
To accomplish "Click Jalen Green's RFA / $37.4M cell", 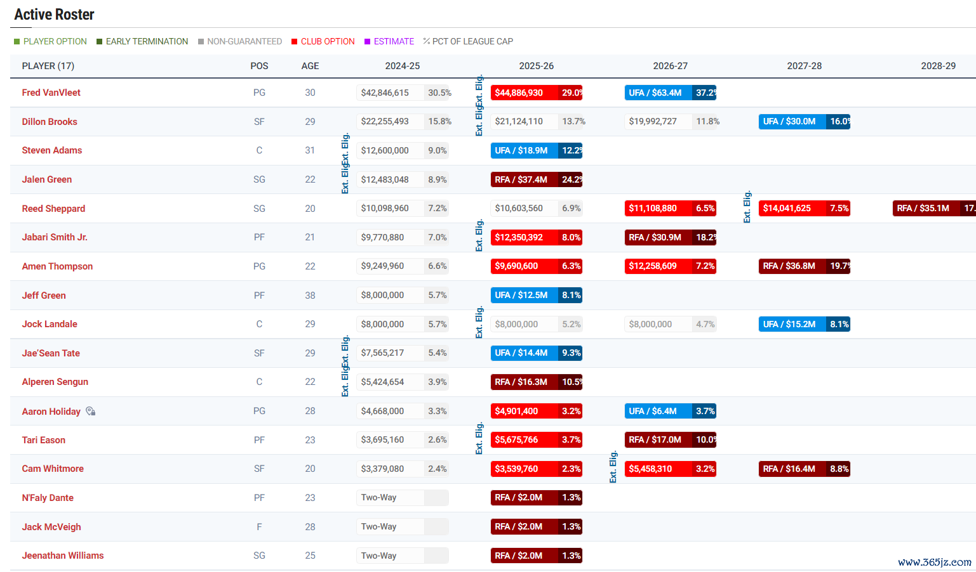I will 537,179.
